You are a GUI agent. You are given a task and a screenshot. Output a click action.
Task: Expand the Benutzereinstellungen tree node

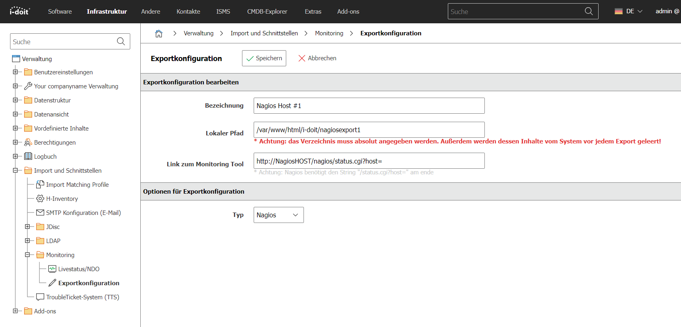15,72
